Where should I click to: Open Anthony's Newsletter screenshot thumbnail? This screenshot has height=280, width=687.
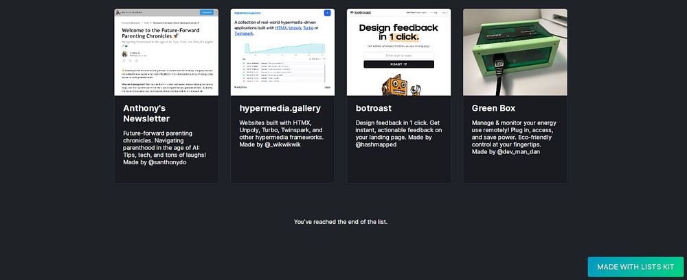click(166, 52)
